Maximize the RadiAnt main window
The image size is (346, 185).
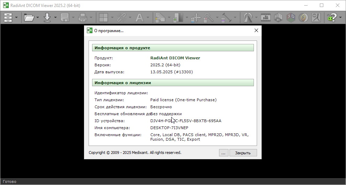click(322, 5)
